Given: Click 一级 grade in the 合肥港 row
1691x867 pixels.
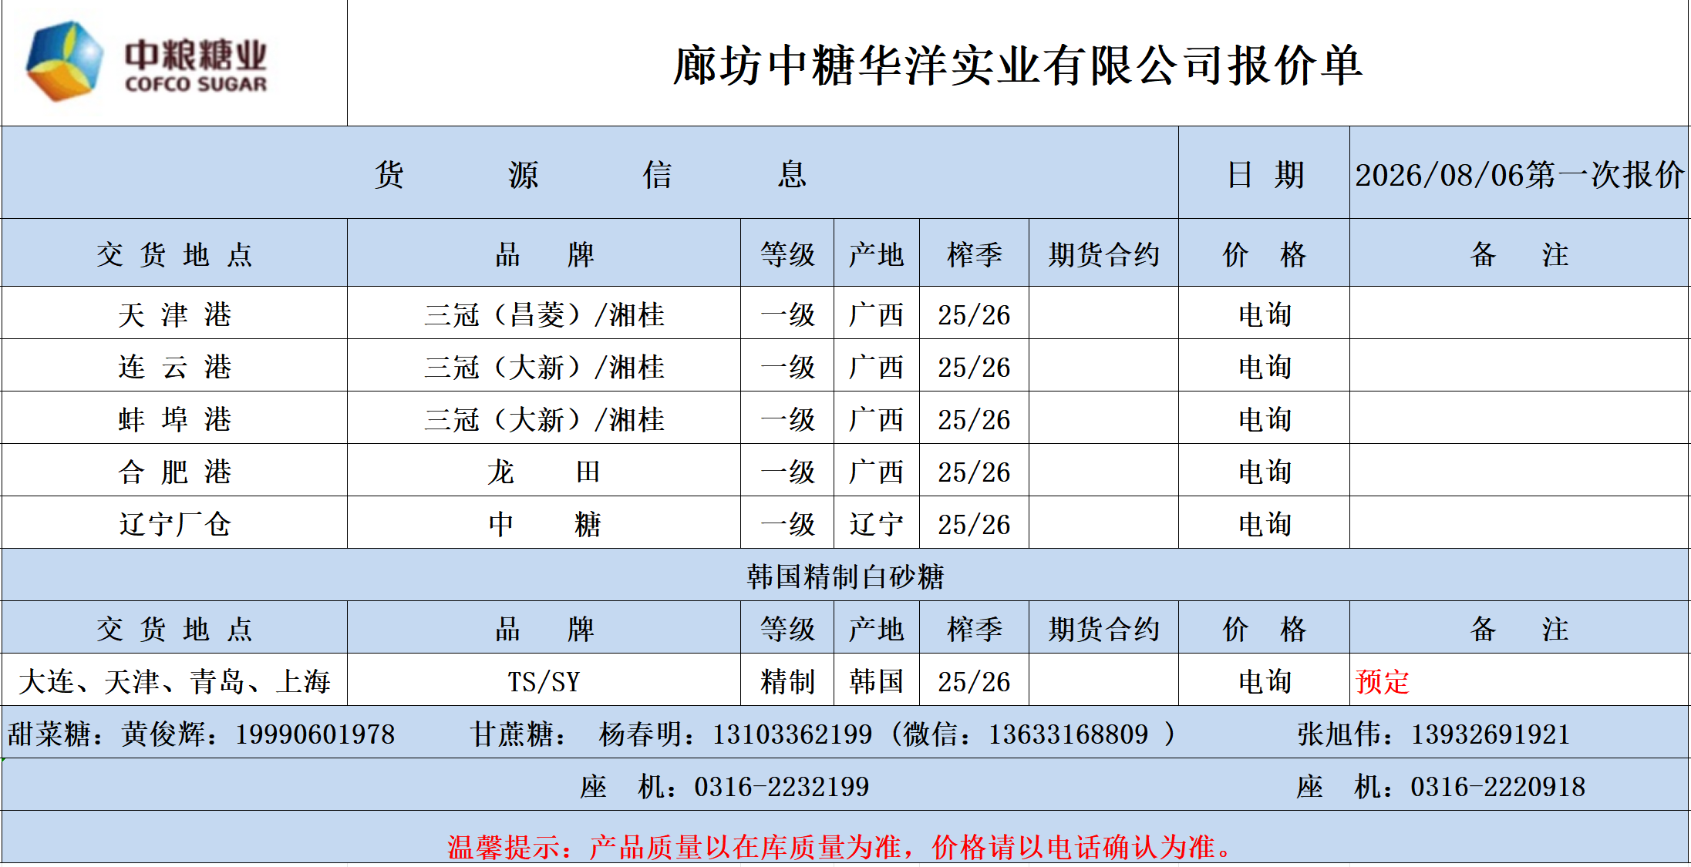Looking at the screenshot, I should click(x=787, y=471).
